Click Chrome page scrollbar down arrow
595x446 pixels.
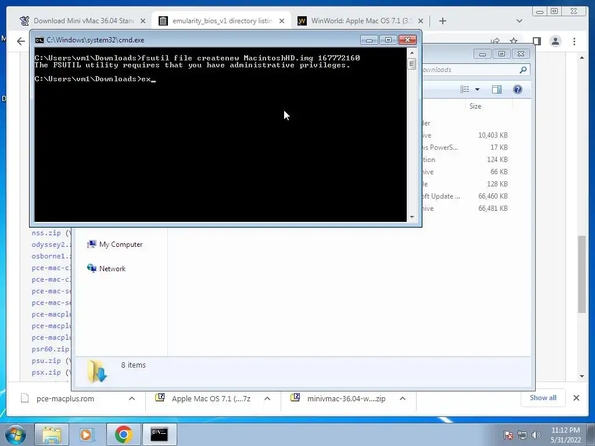pos(582,376)
